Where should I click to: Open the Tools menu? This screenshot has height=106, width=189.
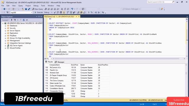43,6
